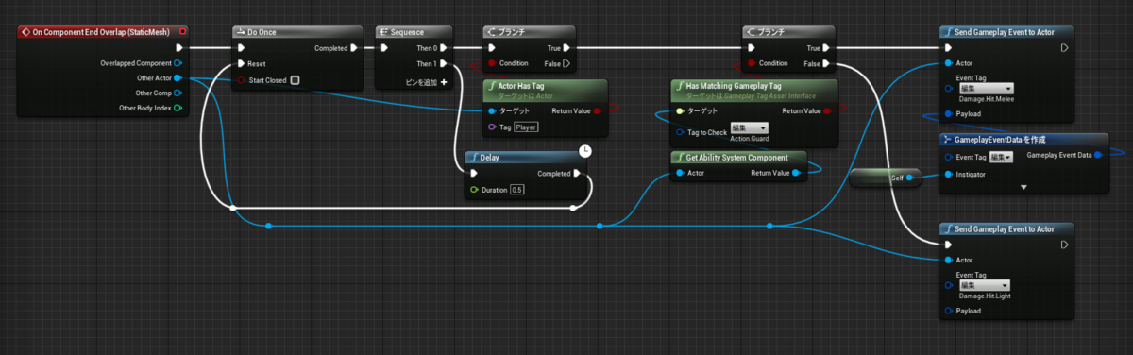The height and width of the screenshot is (355, 1133).
Task: Click the Damage.Hit.Light tag text
Action: coord(985,296)
